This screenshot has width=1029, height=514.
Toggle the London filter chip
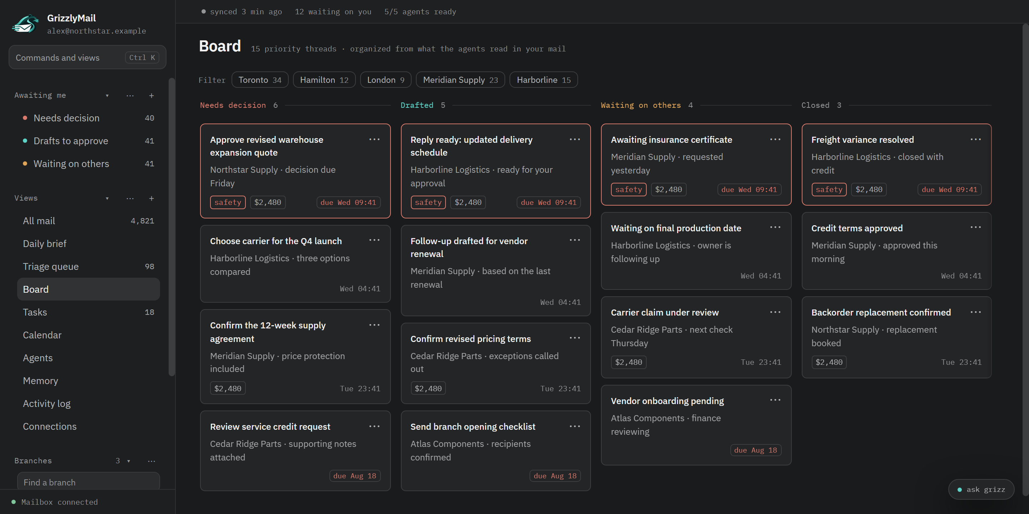click(x=386, y=80)
